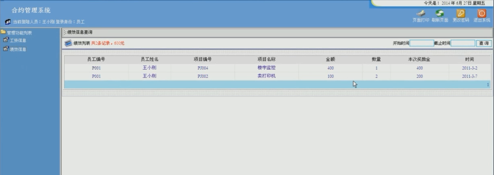Select project code PJ002 cell
494x175 pixels.
(203, 76)
